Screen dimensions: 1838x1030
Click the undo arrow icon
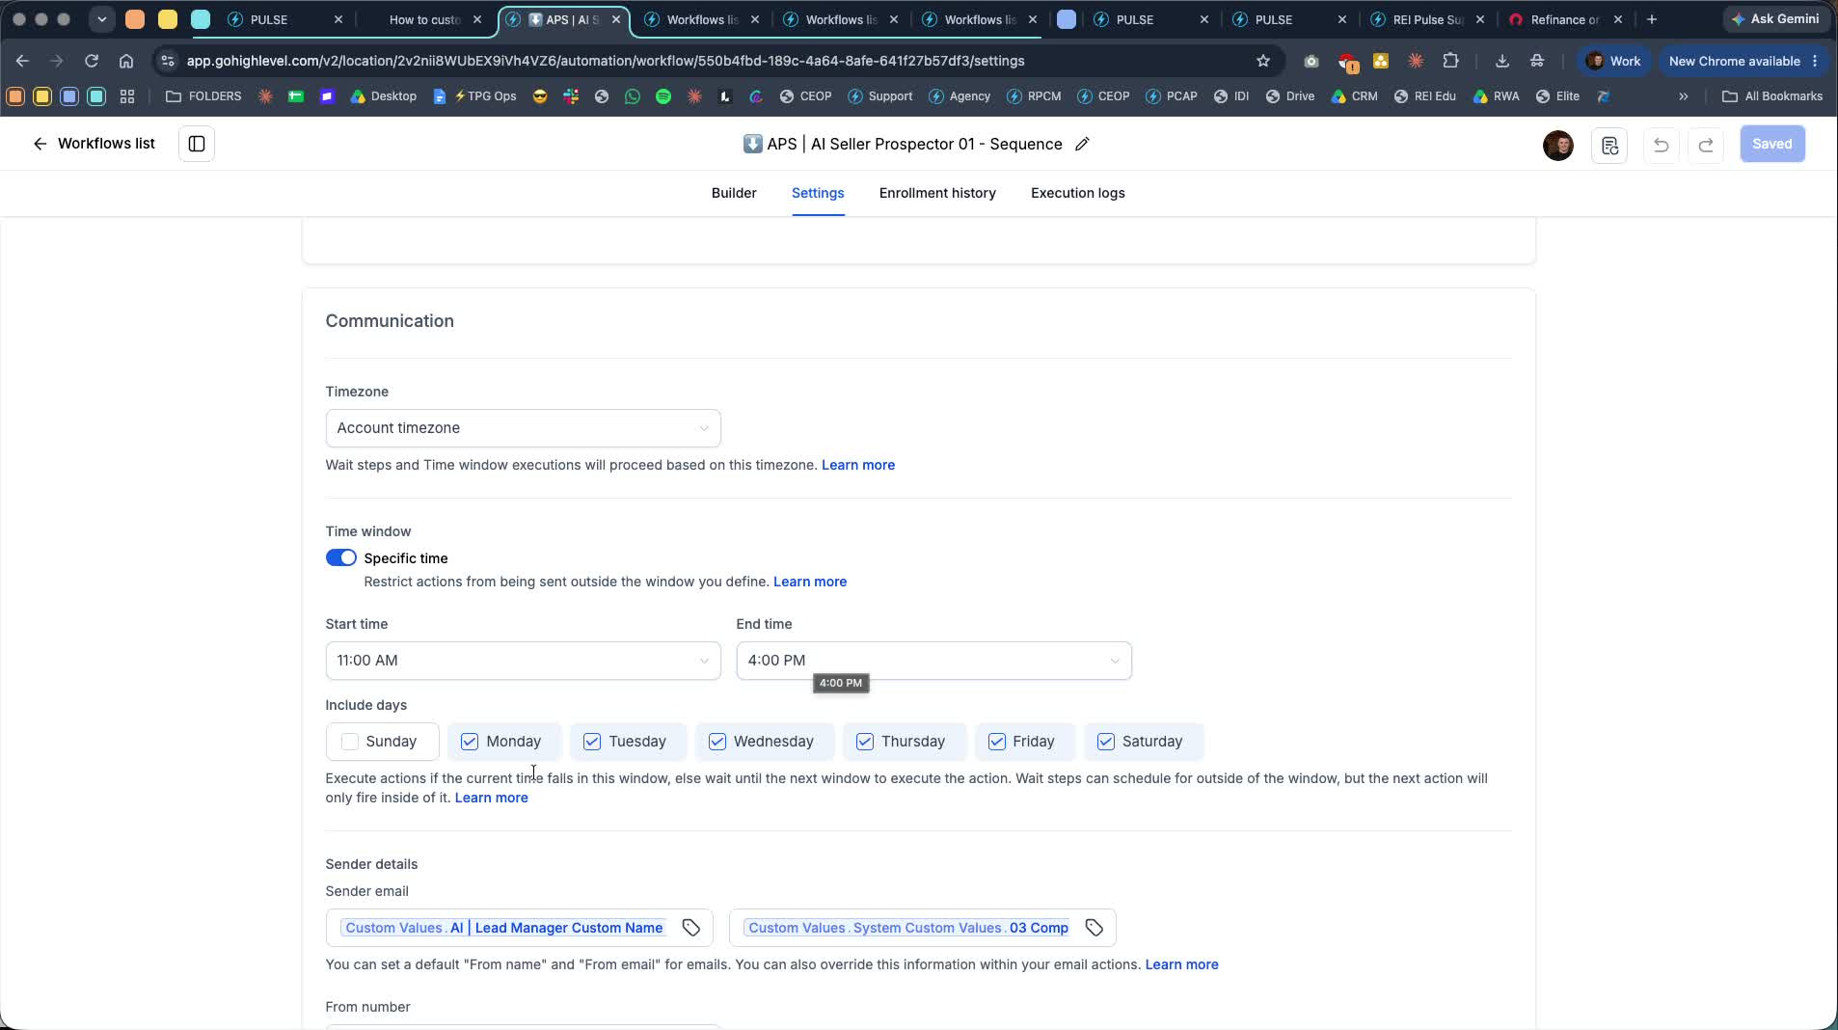[x=1661, y=145]
